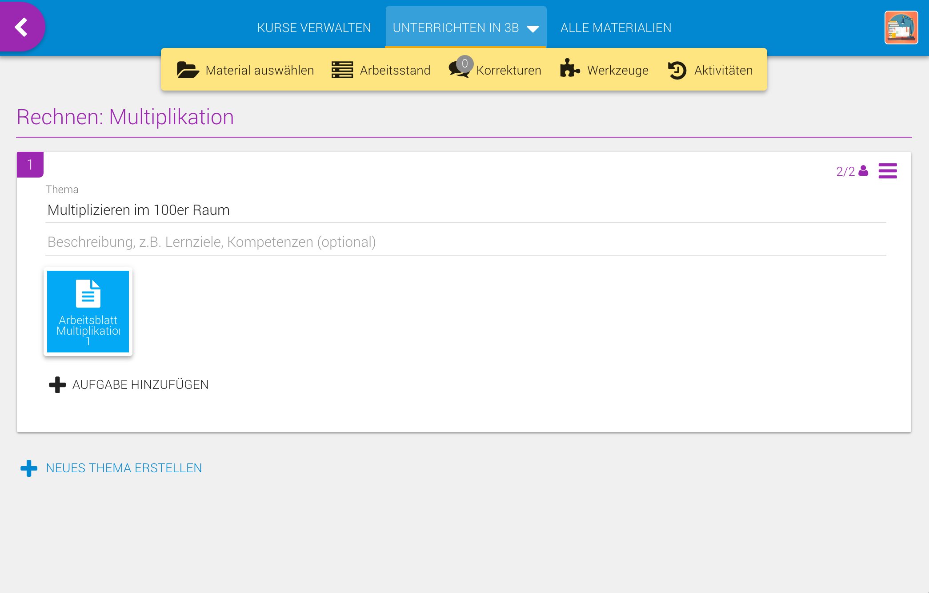Screen dimensions: 929x593
Task: Click the 2/2 student count indicator
Action: click(852, 171)
